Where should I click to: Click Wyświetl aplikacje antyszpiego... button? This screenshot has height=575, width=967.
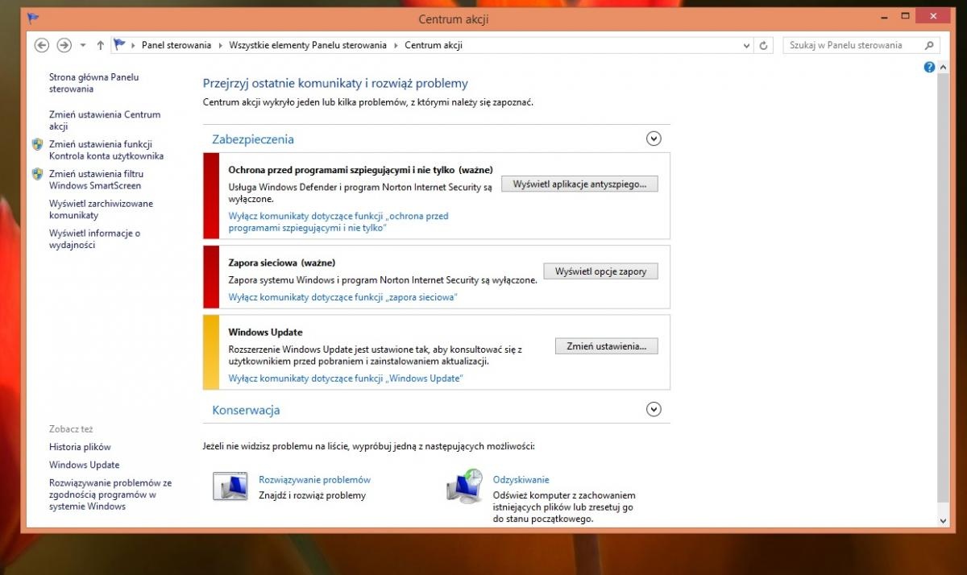tap(579, 184)
